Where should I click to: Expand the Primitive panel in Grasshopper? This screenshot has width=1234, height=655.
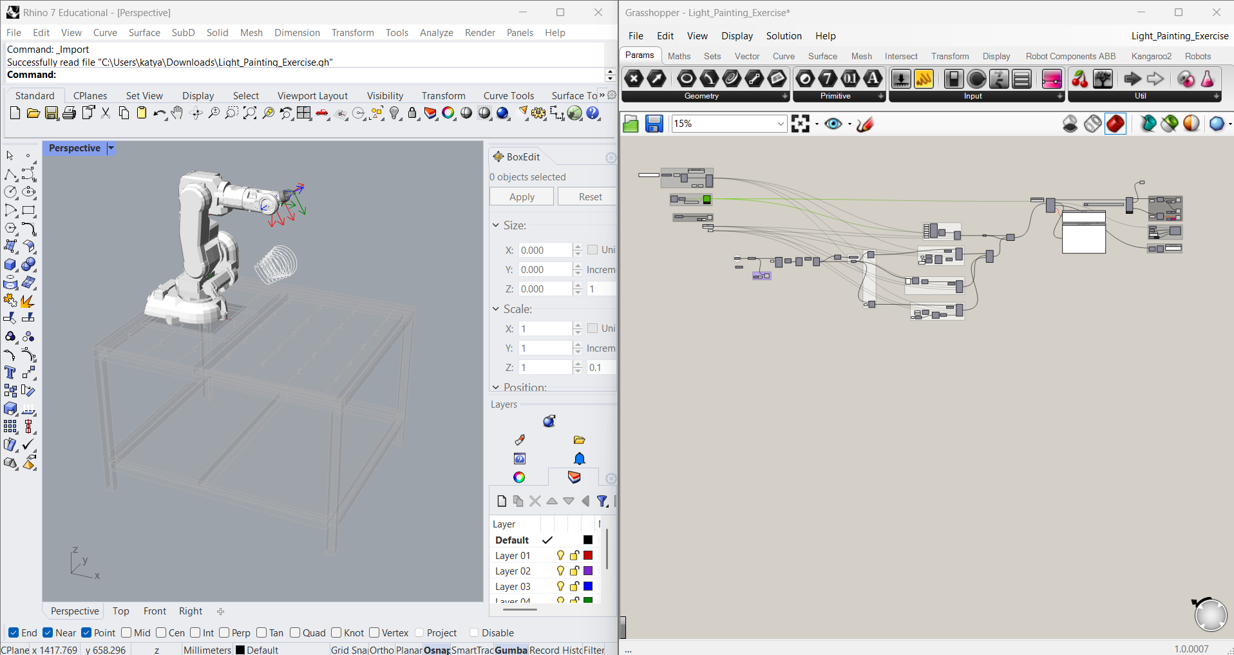point(880,96)
